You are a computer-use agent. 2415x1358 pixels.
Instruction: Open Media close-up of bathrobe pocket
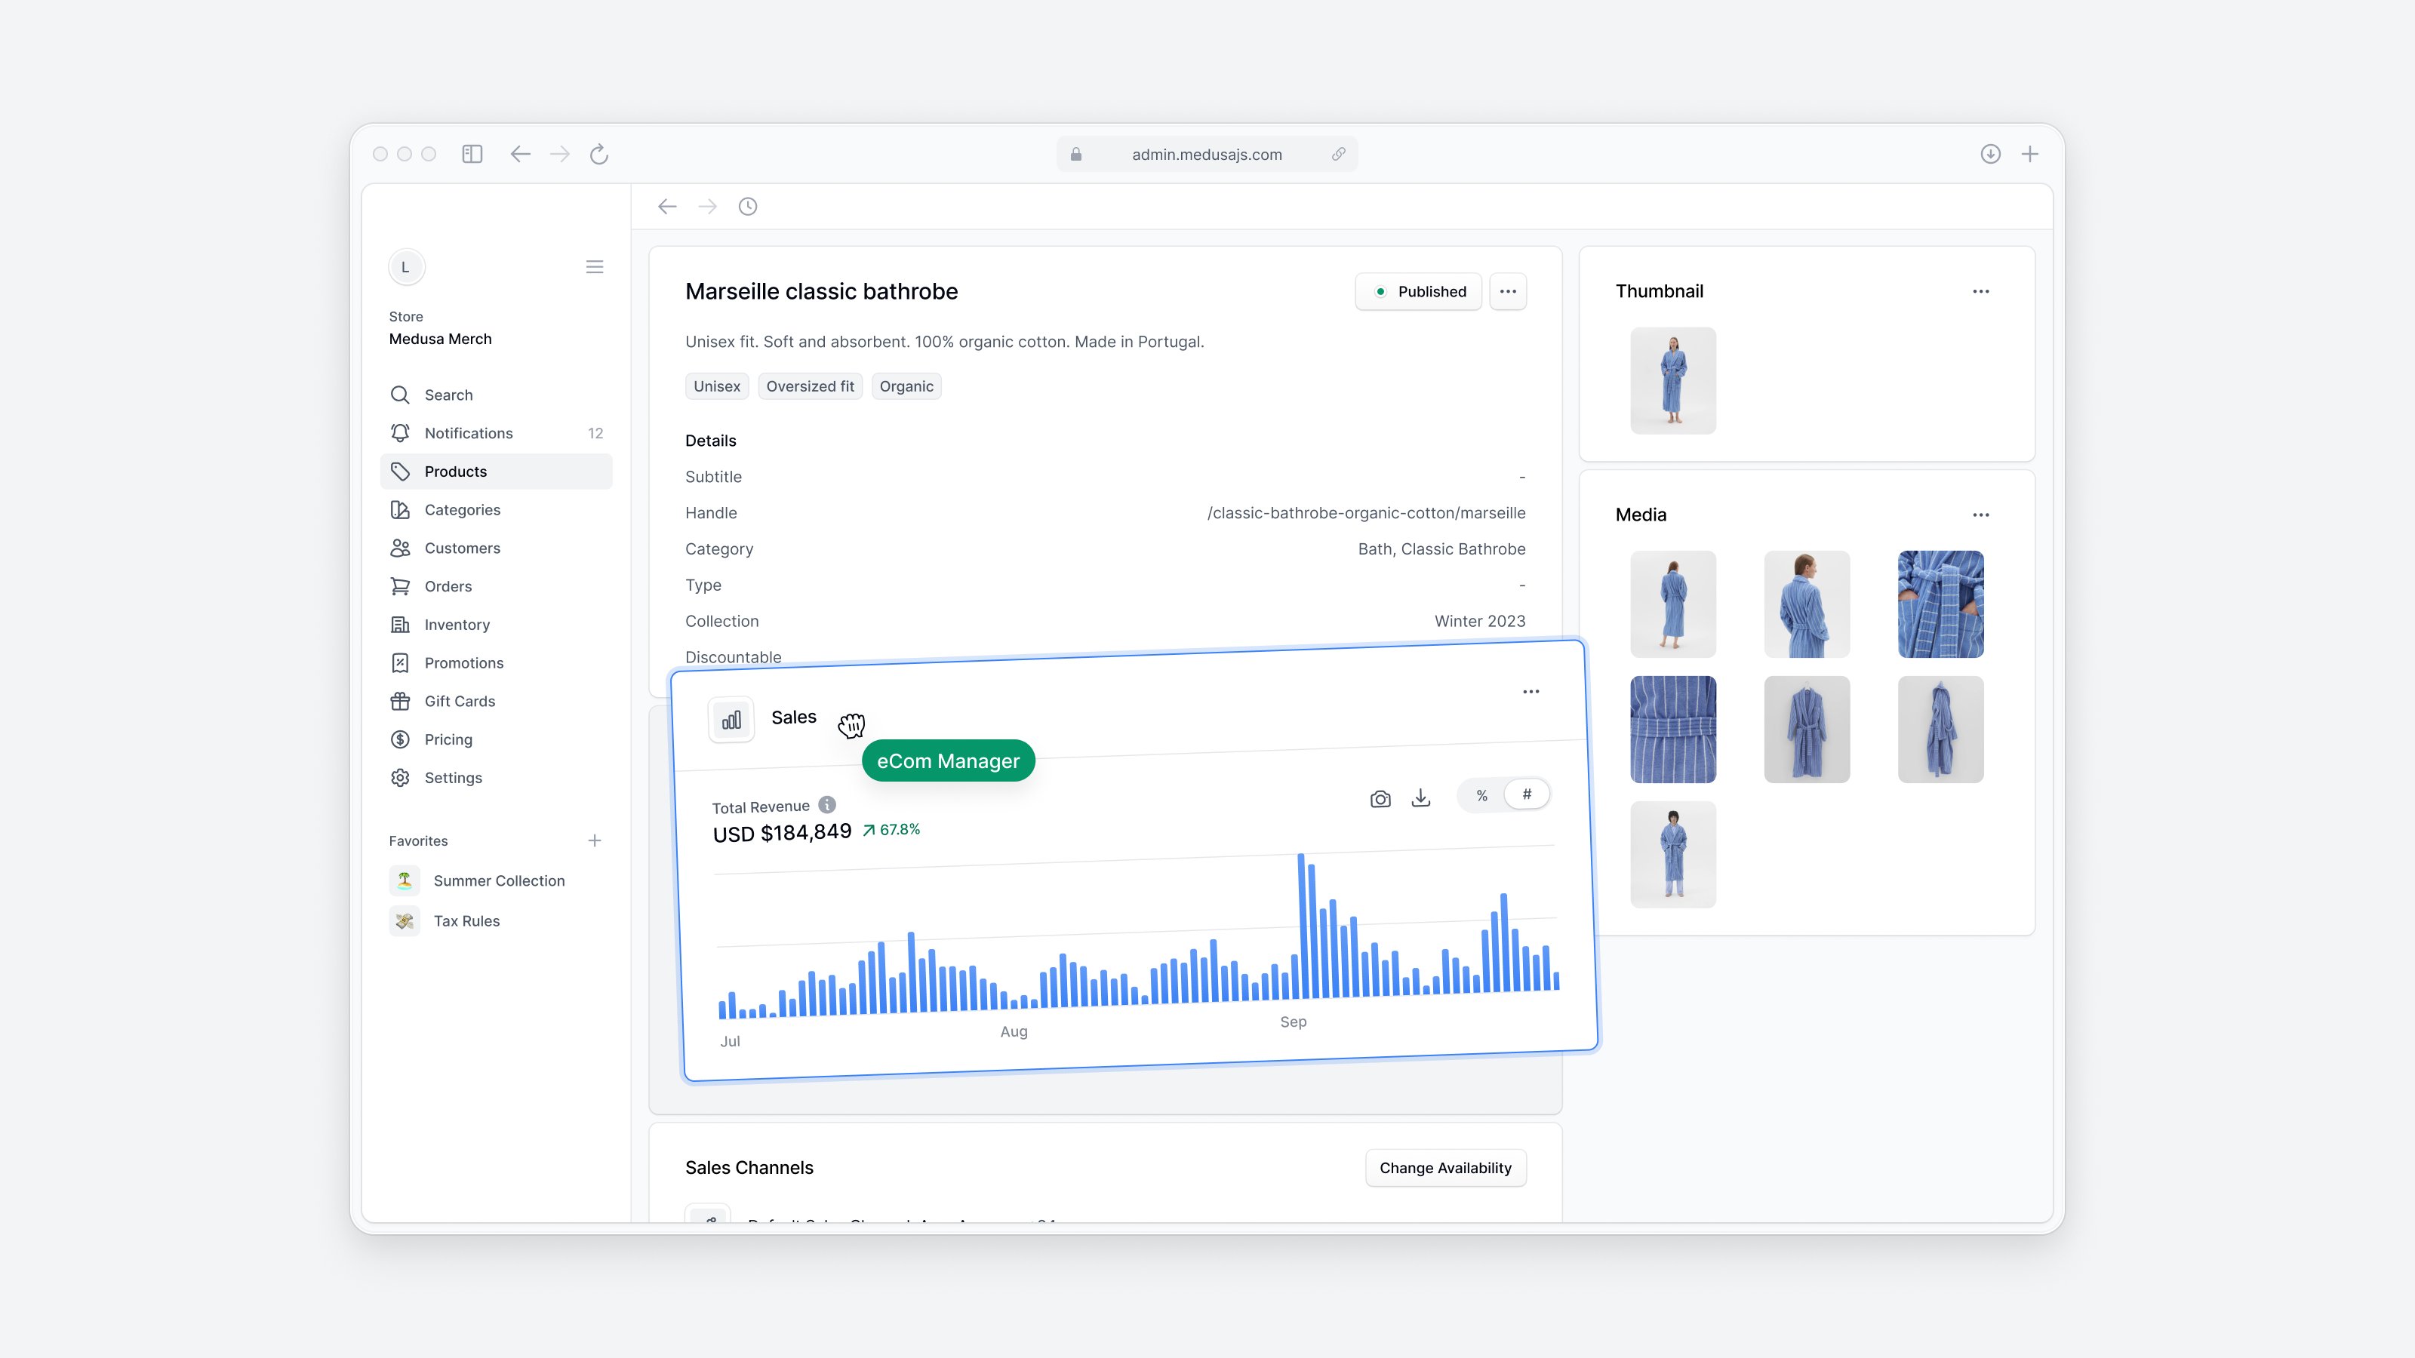point(1940,604)
